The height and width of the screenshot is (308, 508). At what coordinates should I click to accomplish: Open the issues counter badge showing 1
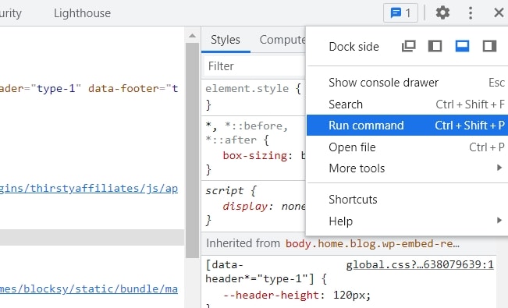click(400, 13)
